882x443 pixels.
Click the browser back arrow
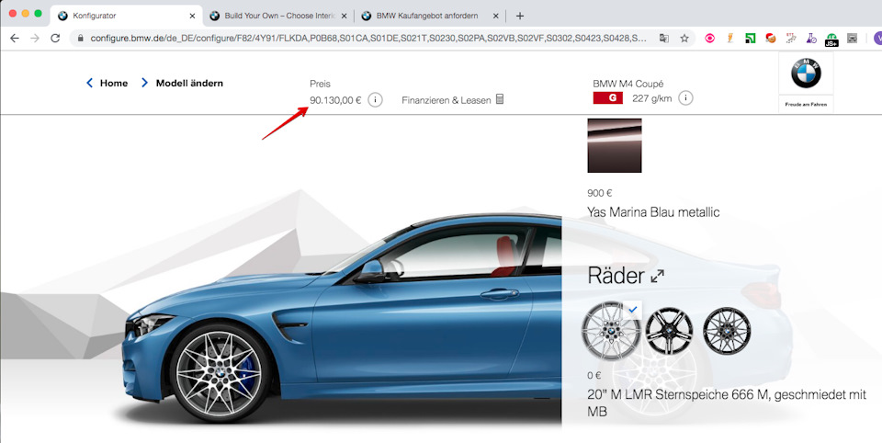point(15,39)
